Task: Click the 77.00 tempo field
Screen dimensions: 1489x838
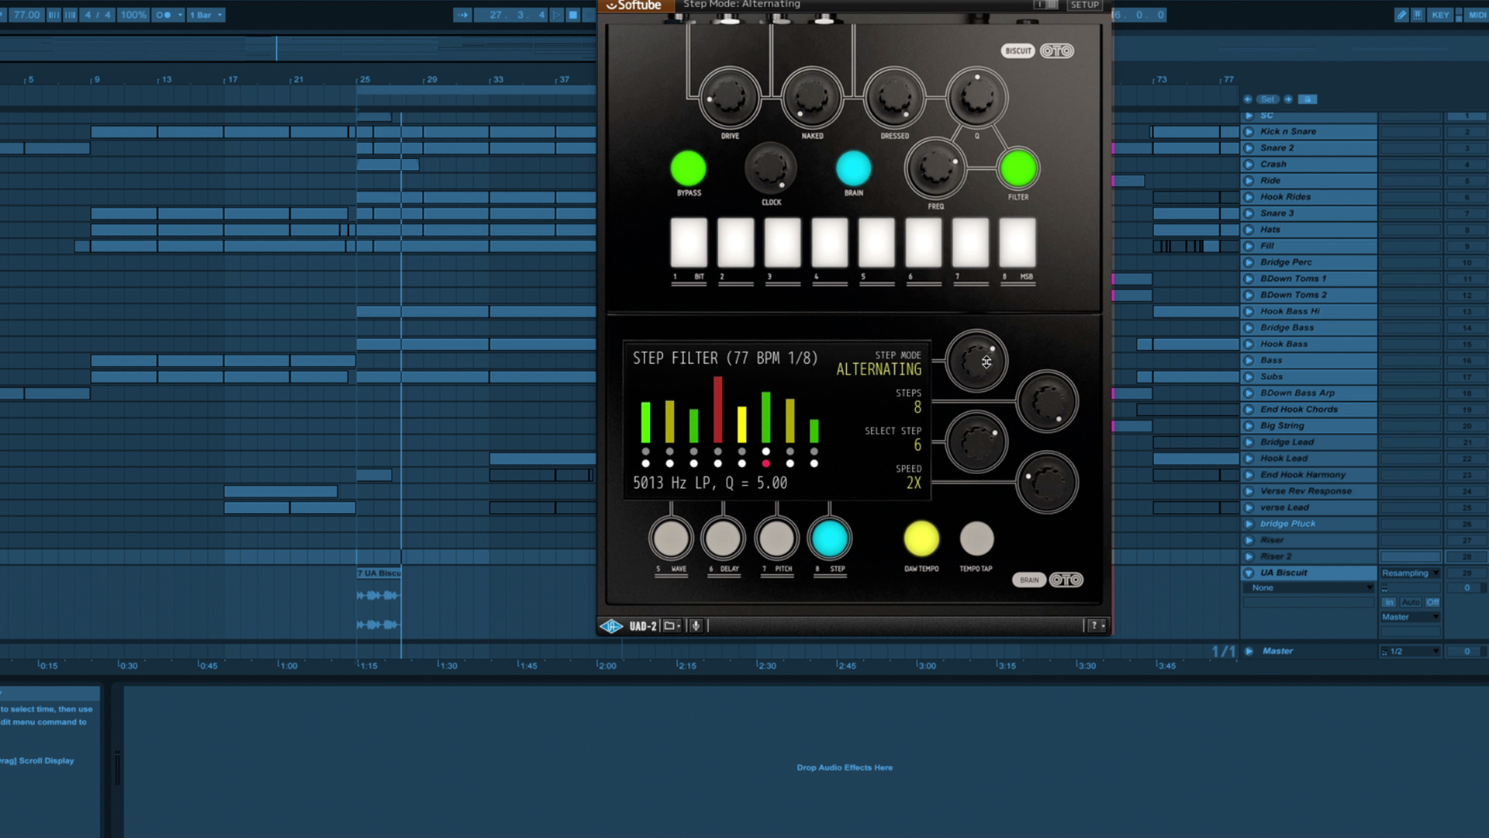Action: [x=26, y=15]
